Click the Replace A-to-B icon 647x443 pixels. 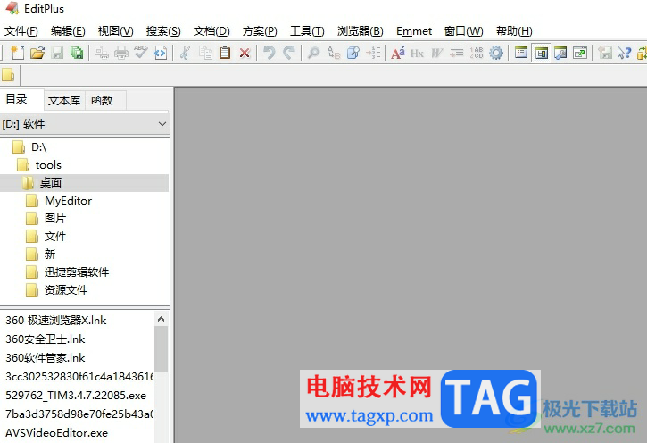[x=334, y=53]
